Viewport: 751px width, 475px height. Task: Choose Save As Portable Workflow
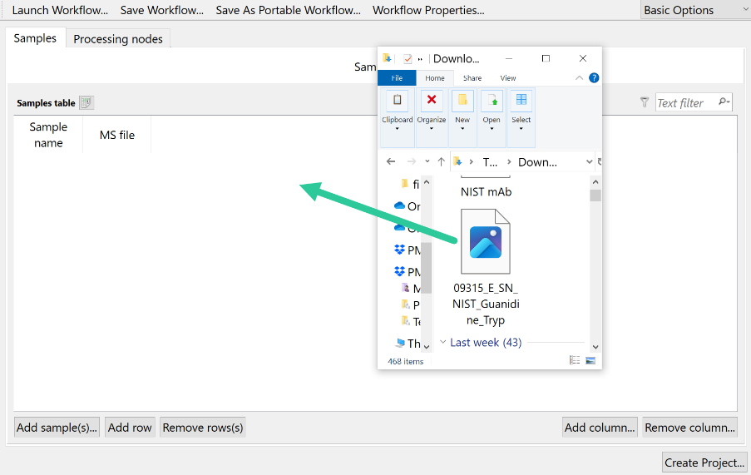click(x=288, y=10)
